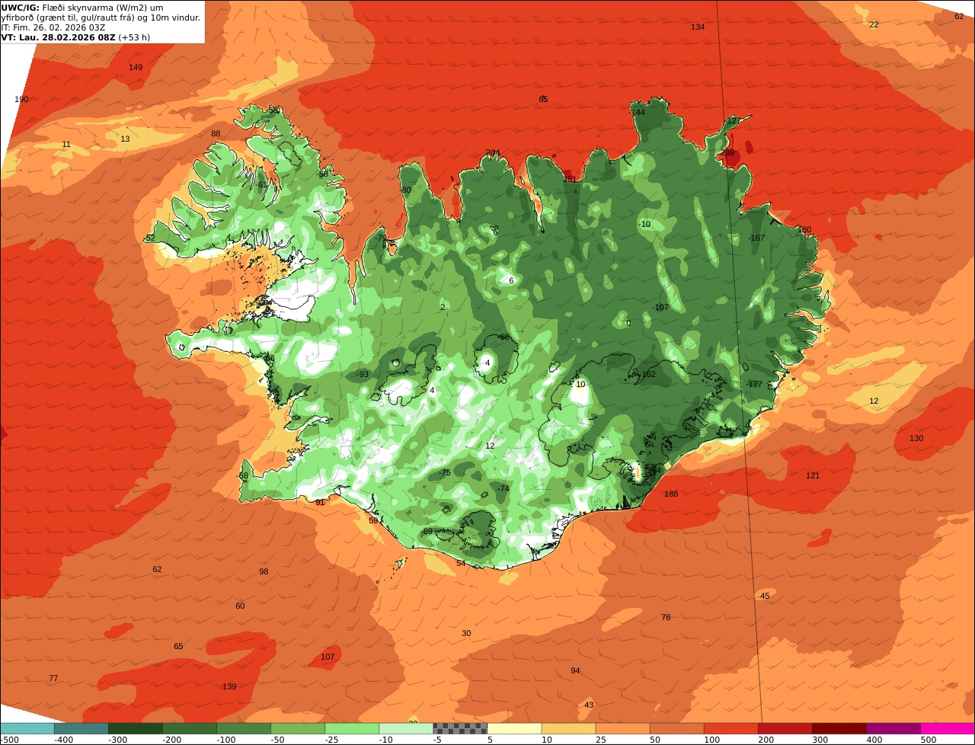Click the "UWC/IG: Flæði skynvarma (W/m2) um" title line
Viewport: 975px width, 745px height.
[82, 8]
